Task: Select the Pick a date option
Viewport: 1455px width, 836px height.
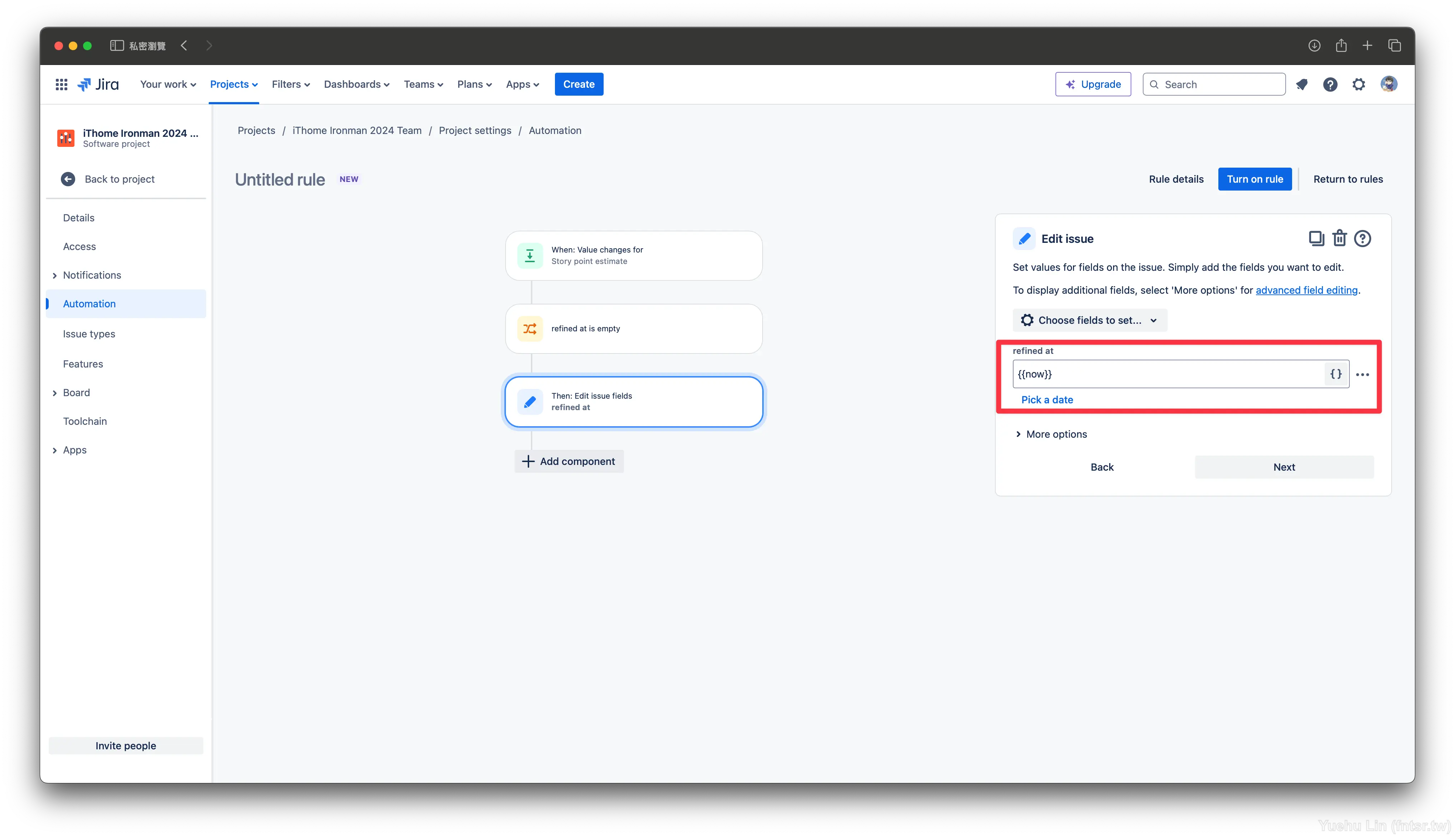Action: [x=1046, y=399]
